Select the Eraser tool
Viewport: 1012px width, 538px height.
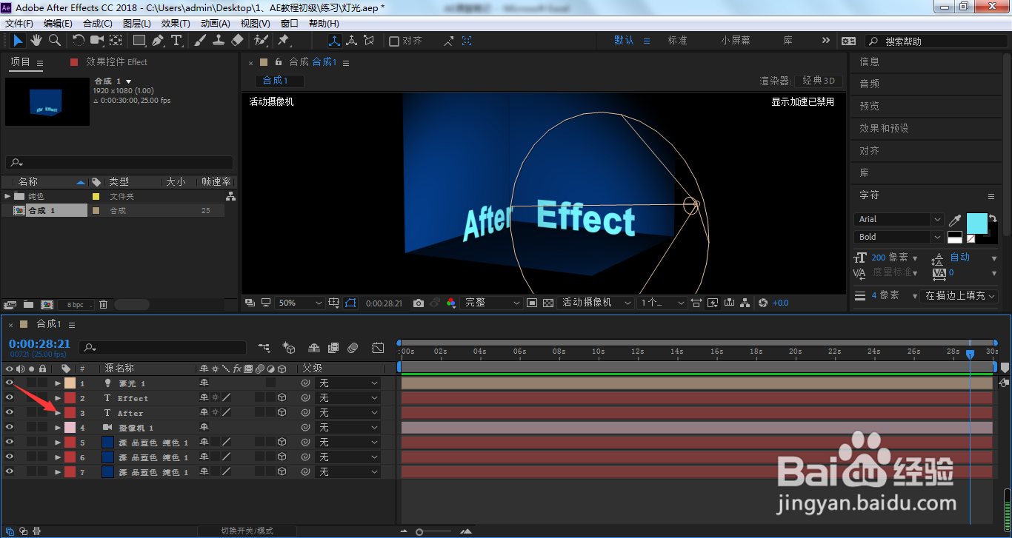tap(237, 41)
